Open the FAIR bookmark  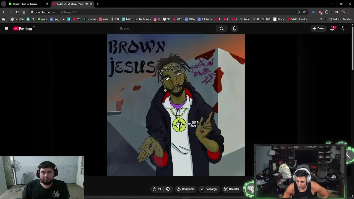266,19
